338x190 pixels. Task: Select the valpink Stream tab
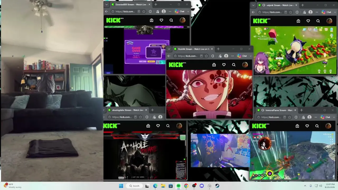[278, 5]
